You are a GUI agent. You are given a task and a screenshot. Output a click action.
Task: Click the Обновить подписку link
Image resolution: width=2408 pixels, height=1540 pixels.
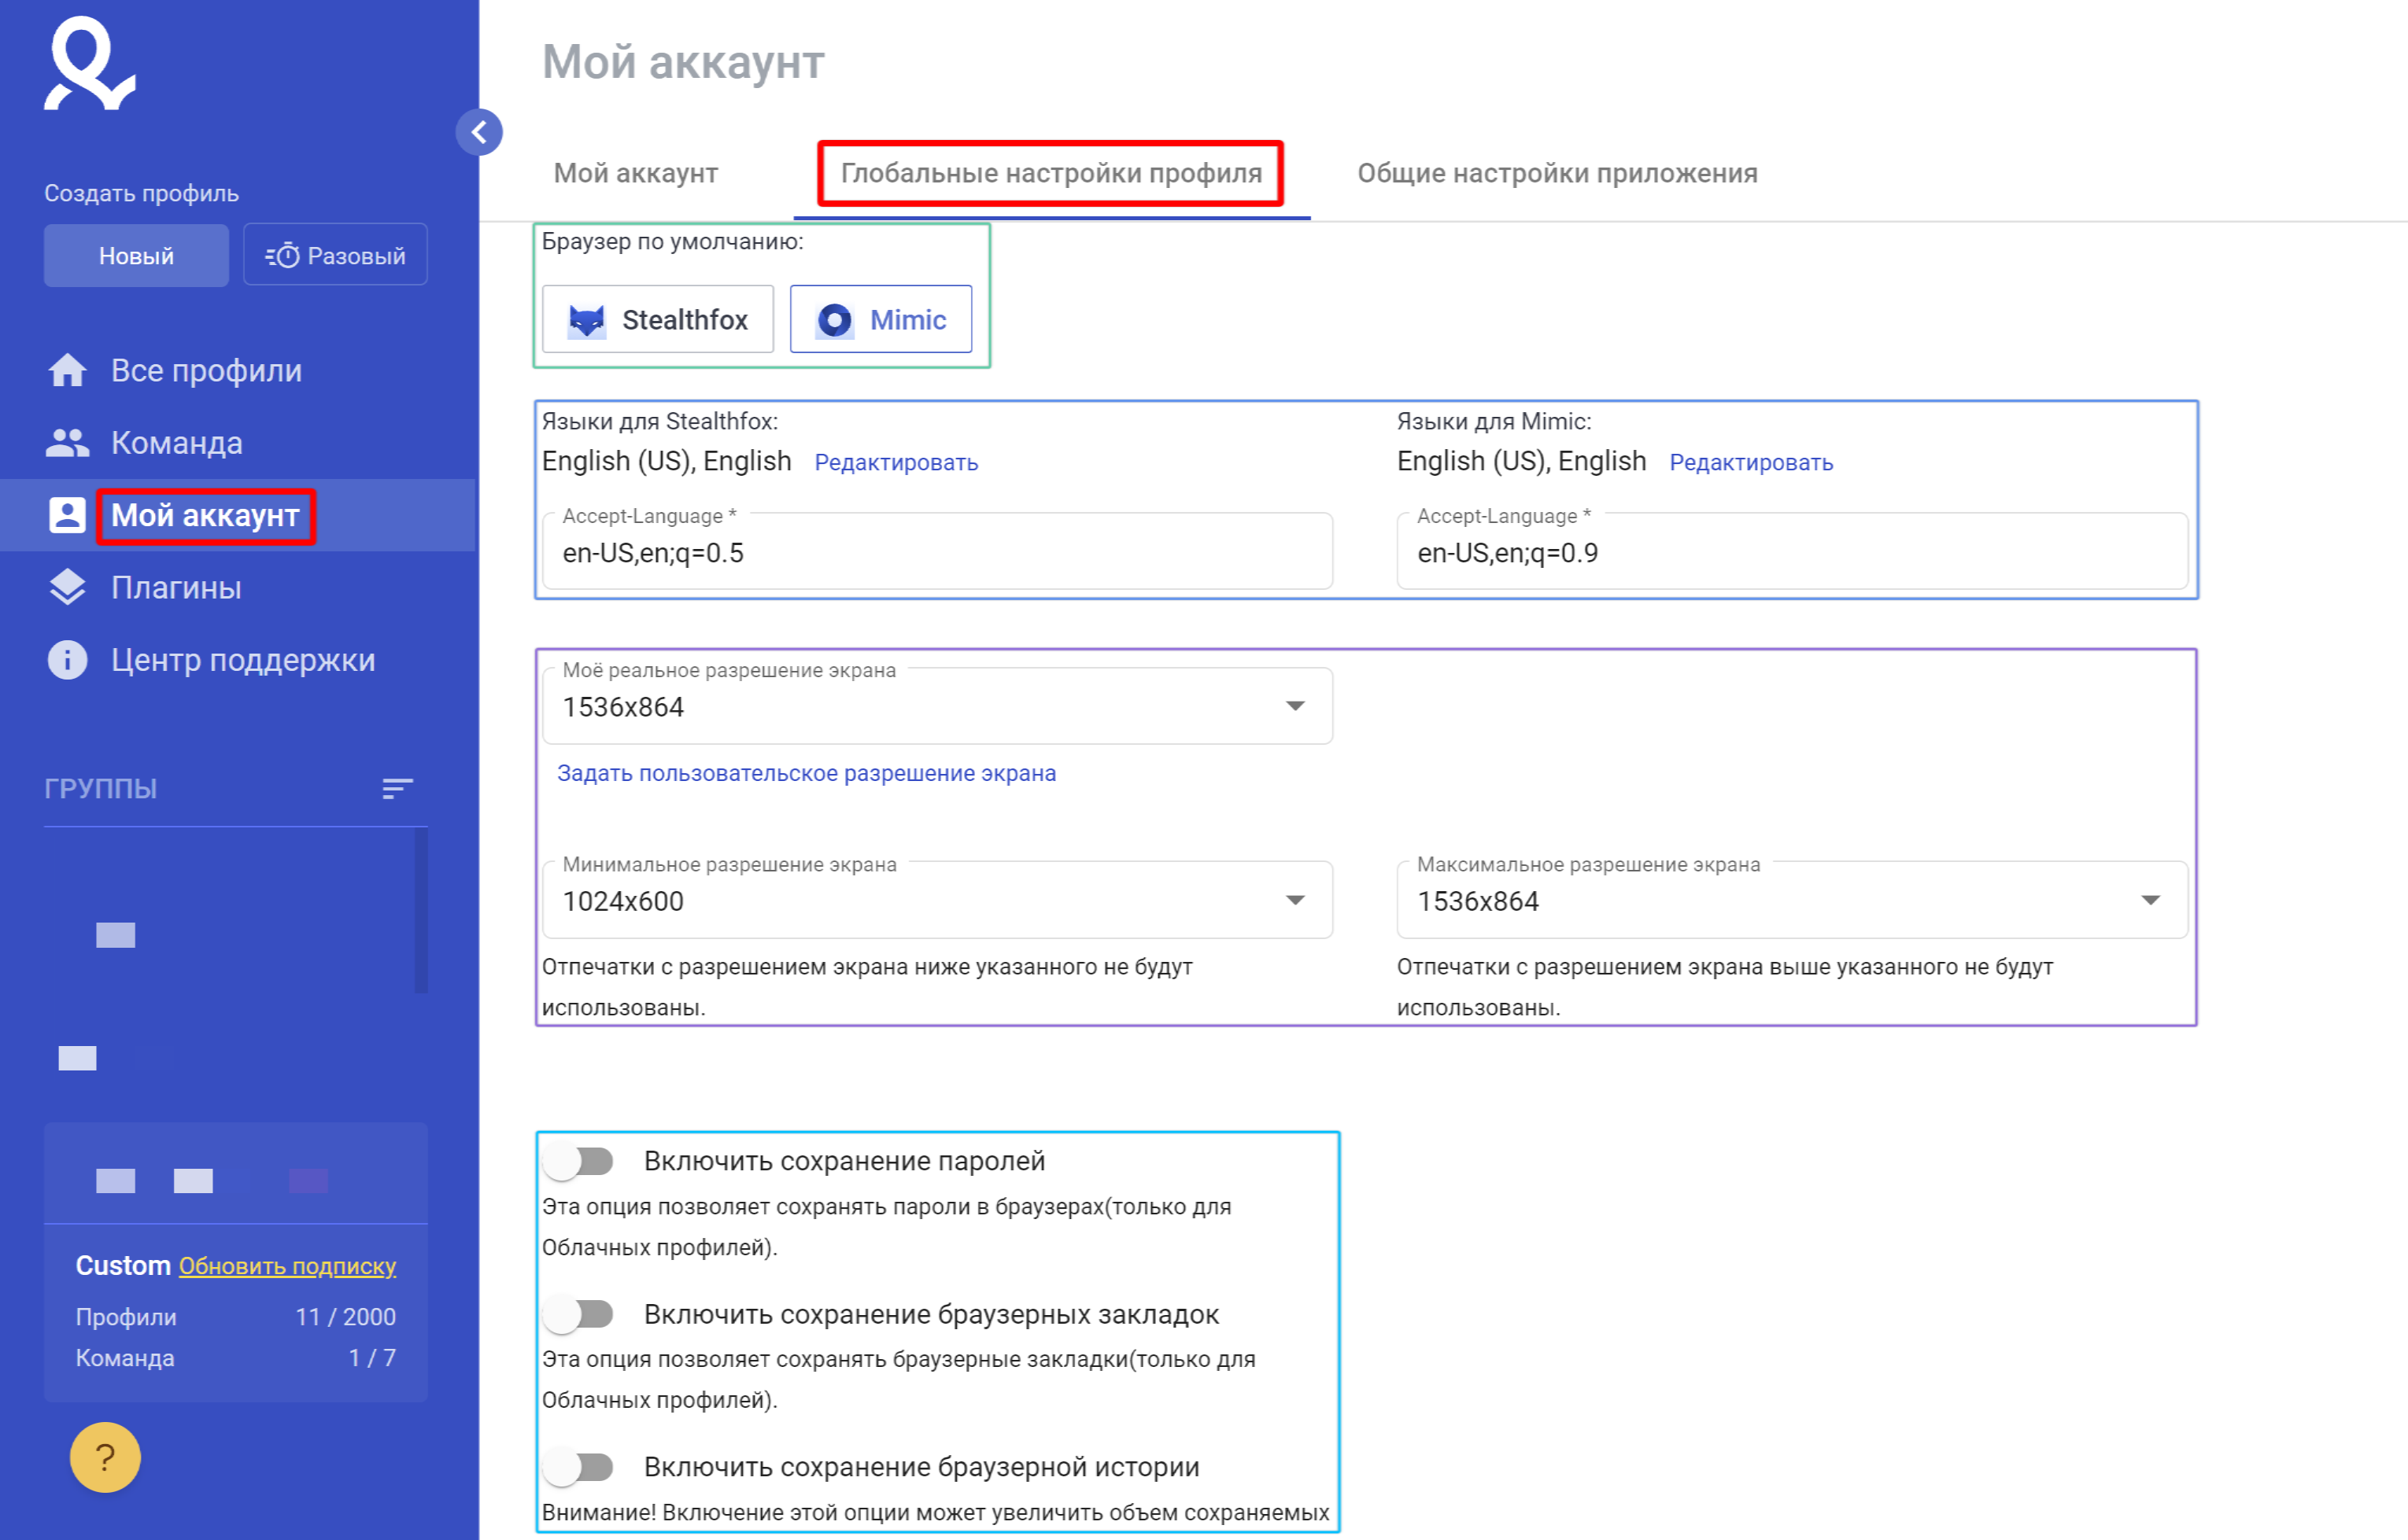coord(287,1266)
